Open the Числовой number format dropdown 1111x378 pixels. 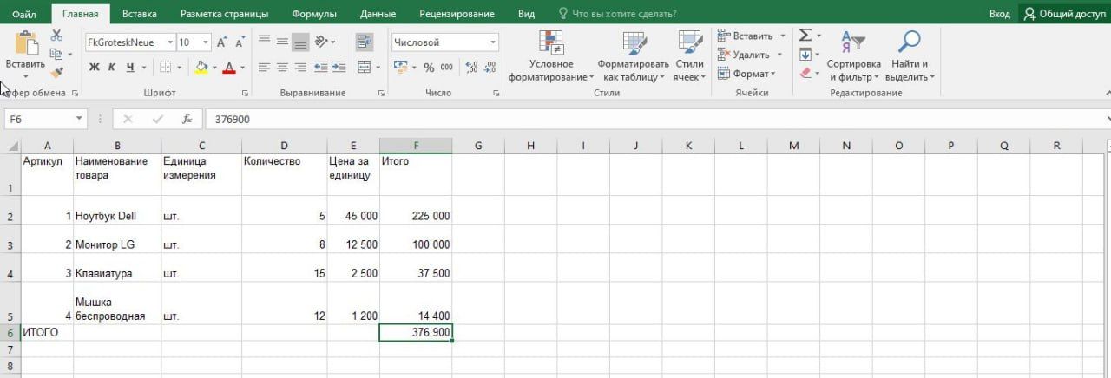click(x=493, y=42)
